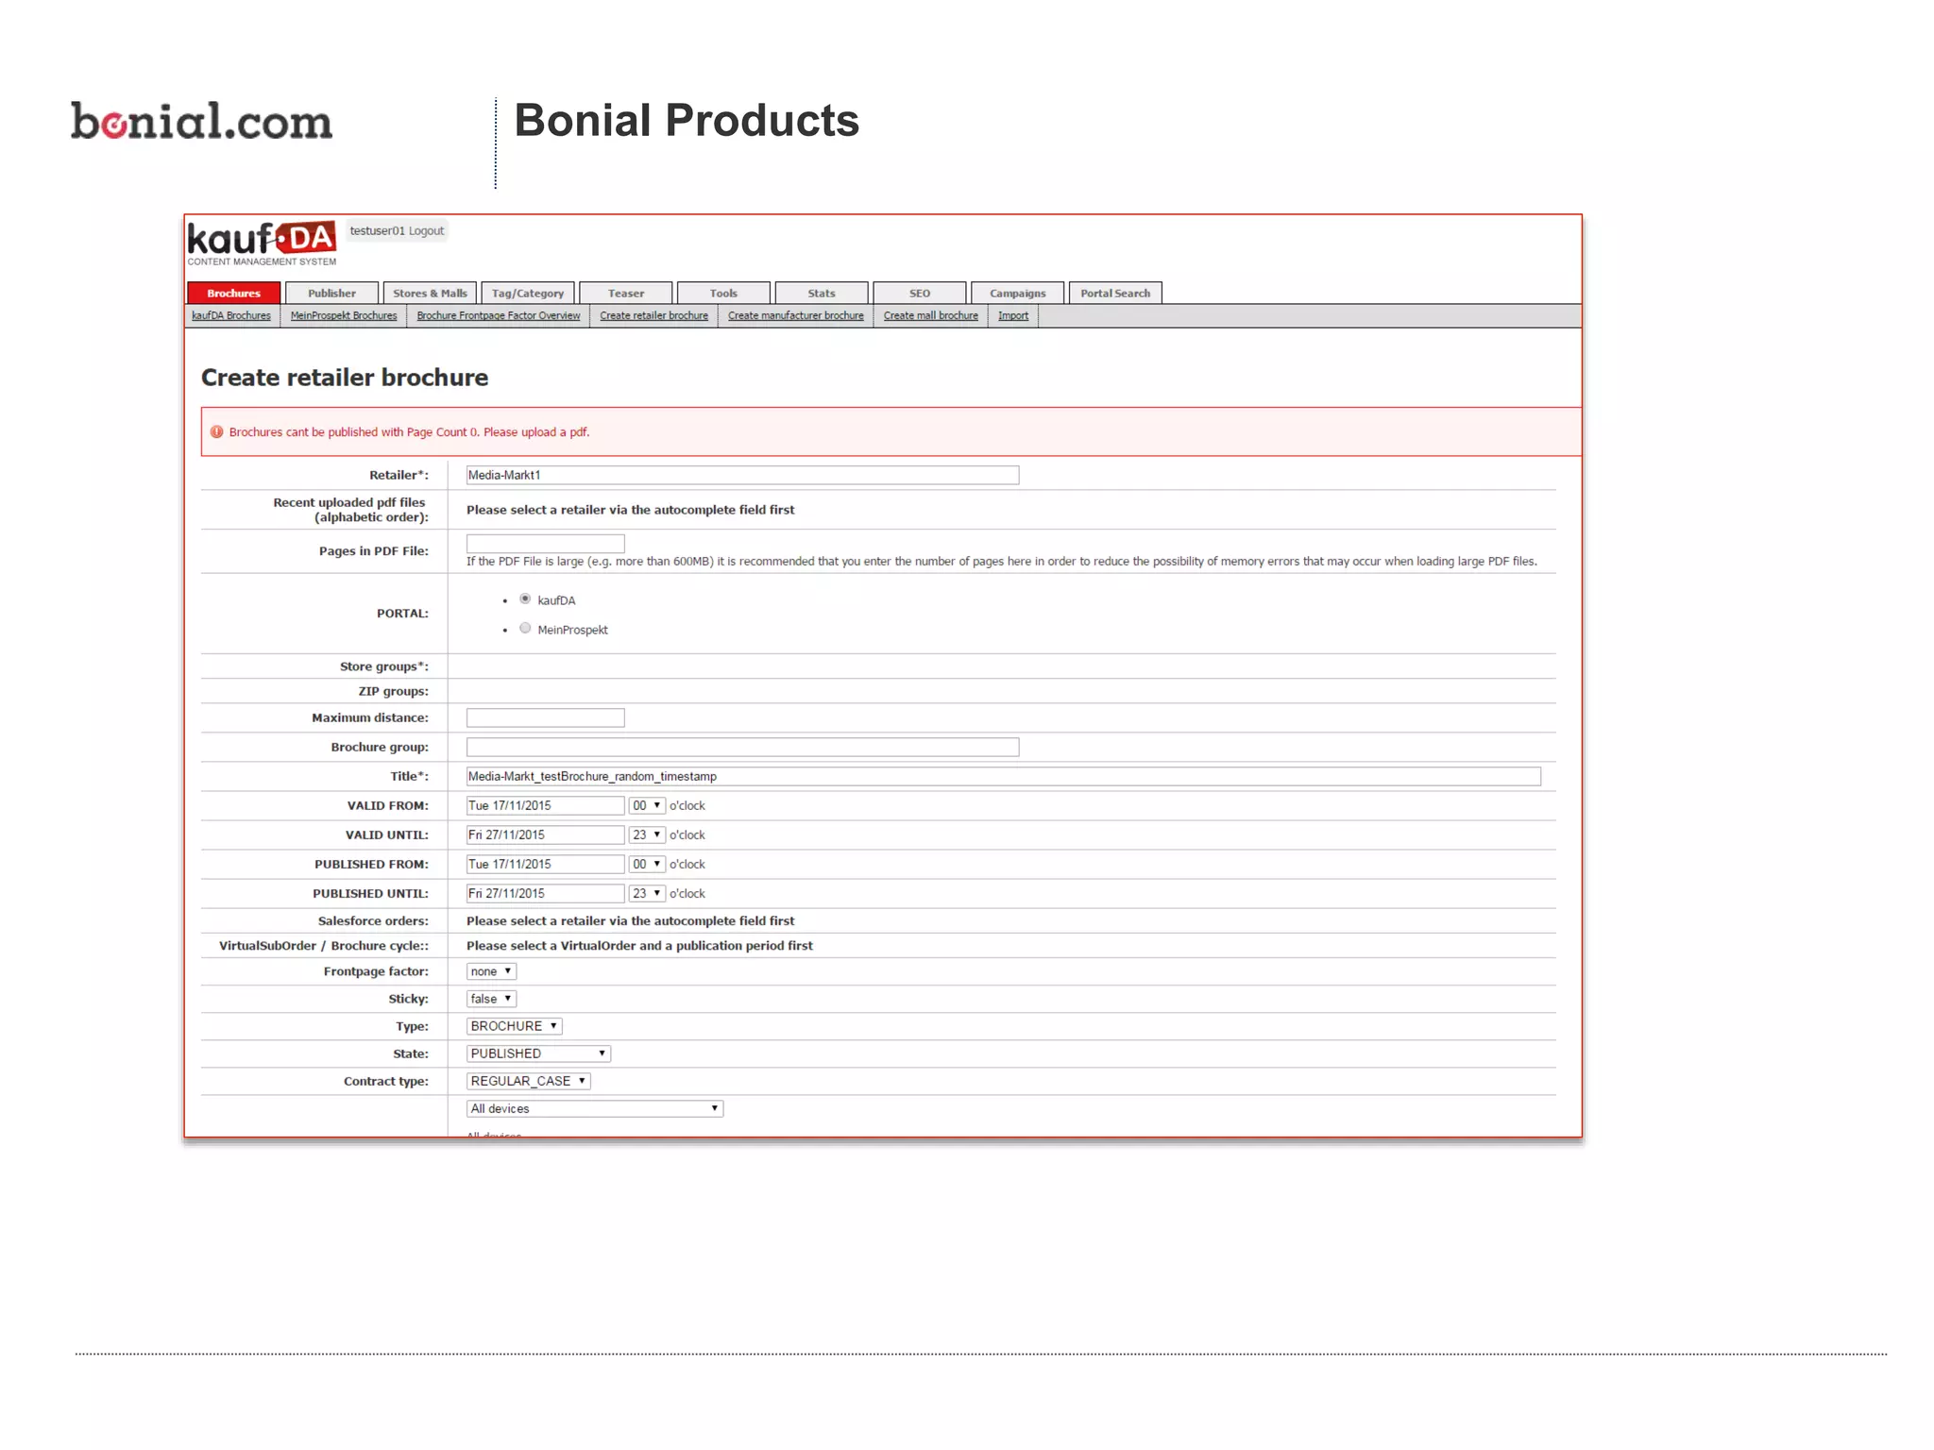Screen dimensions: 1934x1450
Task: Open the VALID UNTIL hour dropdown
Action: (647, 835)
